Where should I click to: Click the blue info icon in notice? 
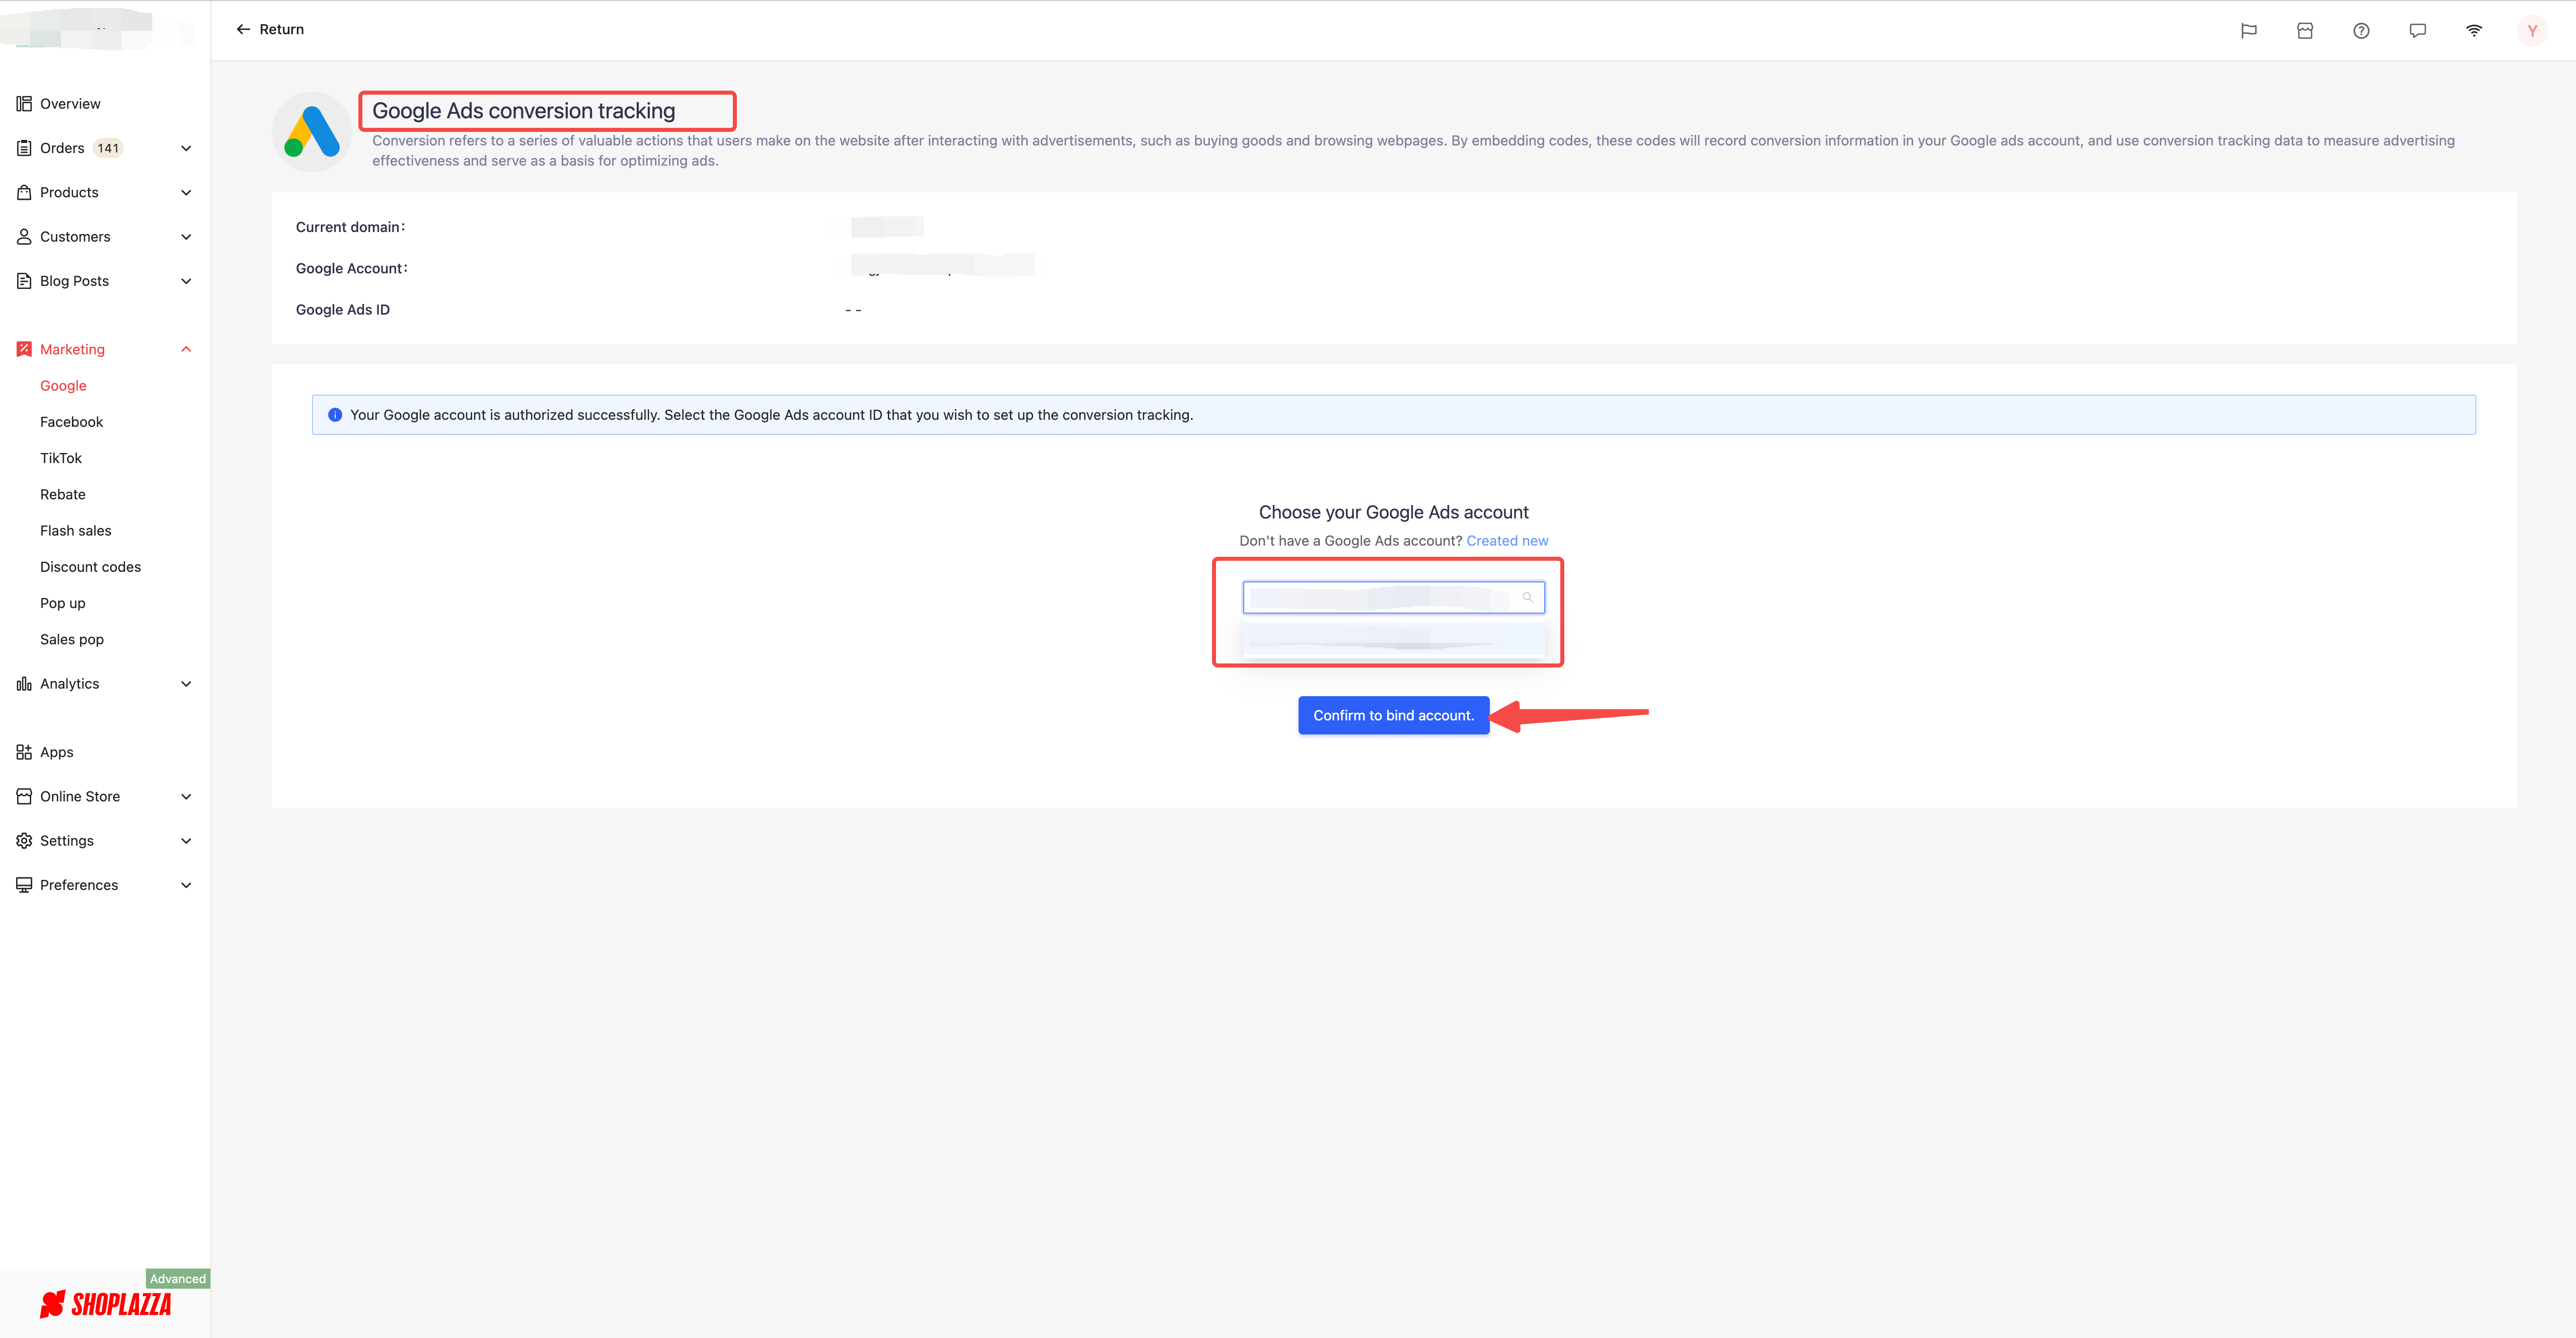[x=335, y=415]
